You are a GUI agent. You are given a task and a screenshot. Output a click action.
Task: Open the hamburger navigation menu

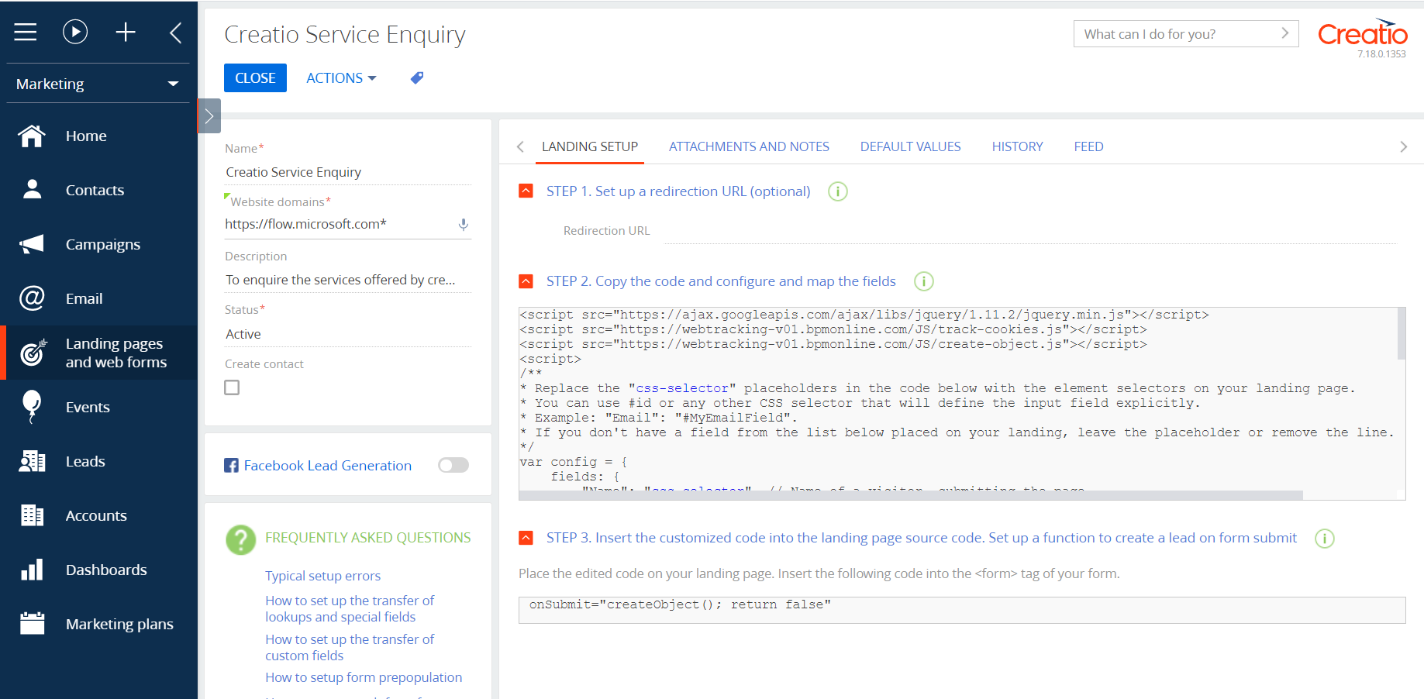pyautogui.click(x=26, y=32)
